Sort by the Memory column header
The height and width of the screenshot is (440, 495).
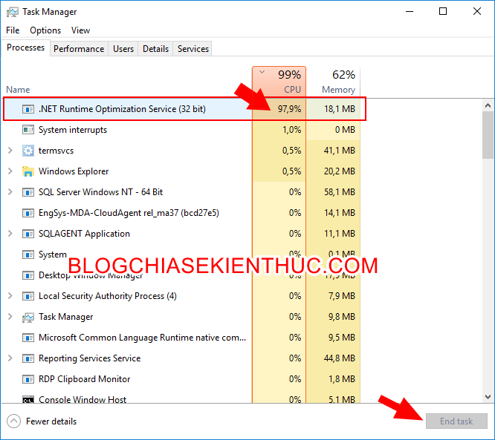tap(334, 82)
